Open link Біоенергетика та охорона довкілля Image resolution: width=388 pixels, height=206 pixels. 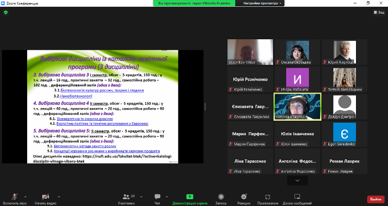click(85, 119)
